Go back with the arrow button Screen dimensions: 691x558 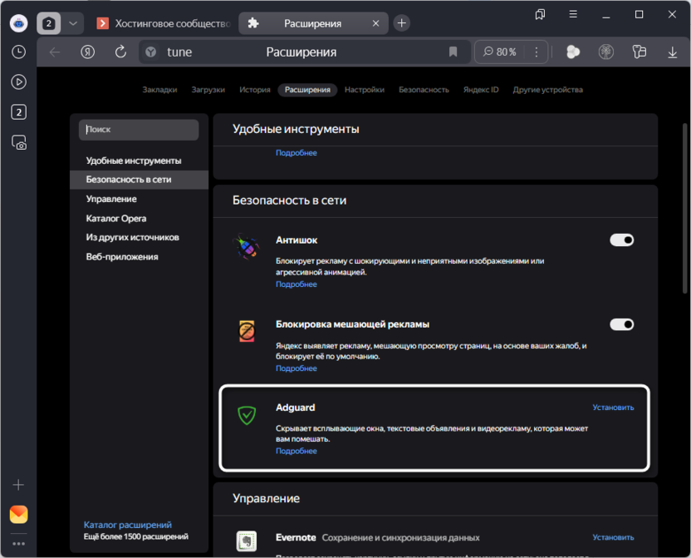click(x=55, y=52)
